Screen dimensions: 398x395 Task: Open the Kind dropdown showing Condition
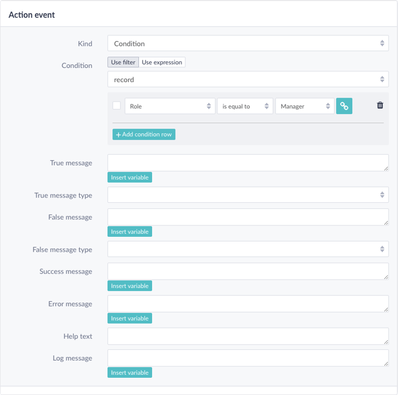click(x=248, y=43)
